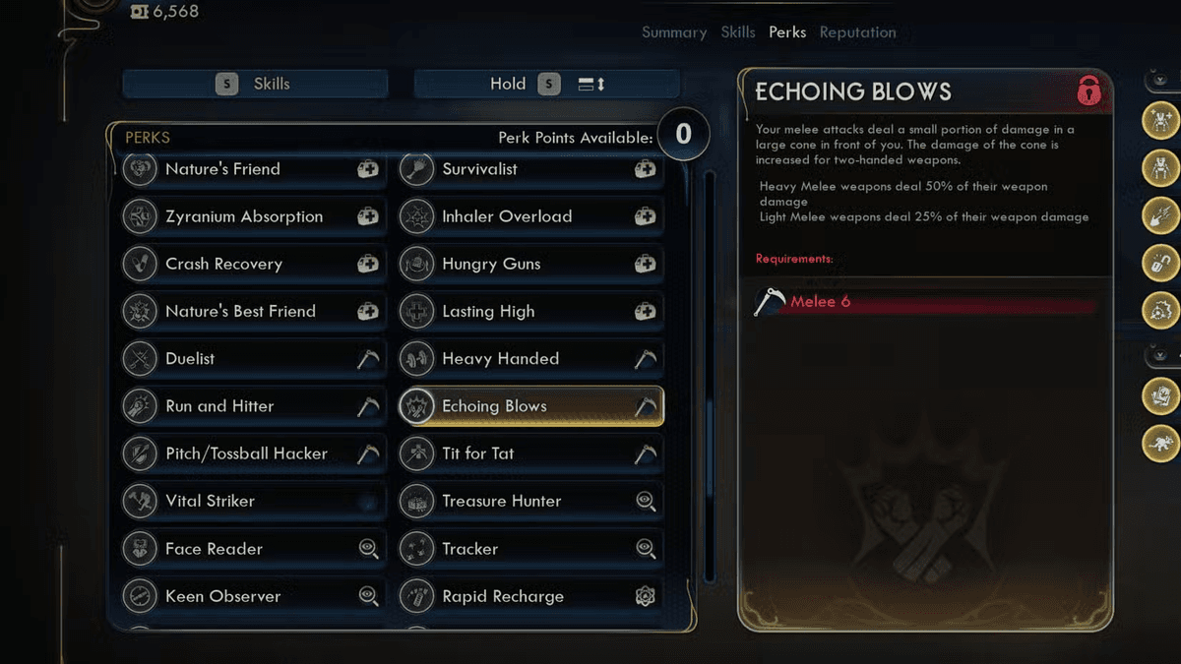
Task: Click the Duelist perk icon
Action: [141, 359]
